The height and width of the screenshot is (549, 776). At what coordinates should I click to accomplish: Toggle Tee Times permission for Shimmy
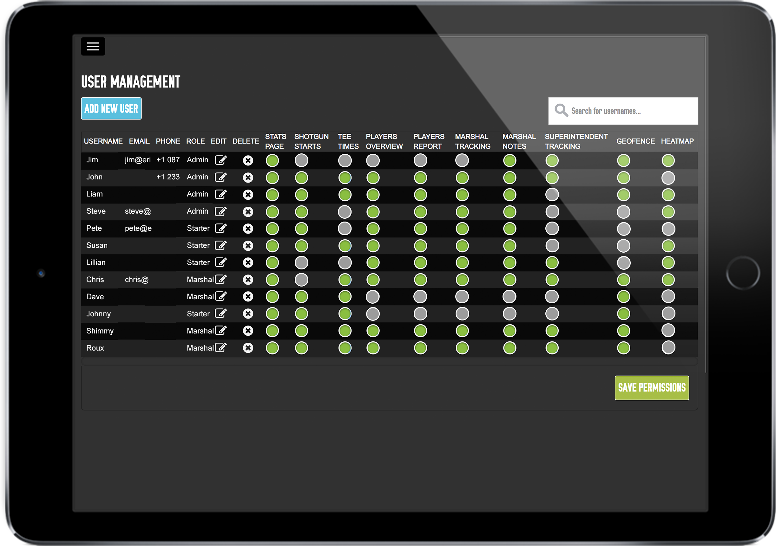coord(345,330)
